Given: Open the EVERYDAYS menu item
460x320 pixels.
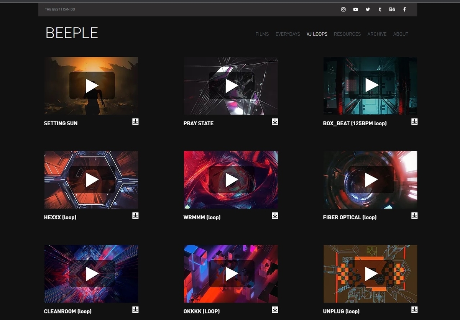Looking at the screenshot, I should (x=288, y=34).
